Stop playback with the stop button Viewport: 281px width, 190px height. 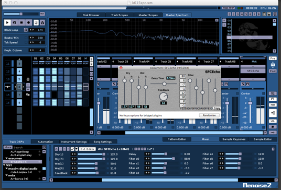pyautogui.click(x=21, y=22)
